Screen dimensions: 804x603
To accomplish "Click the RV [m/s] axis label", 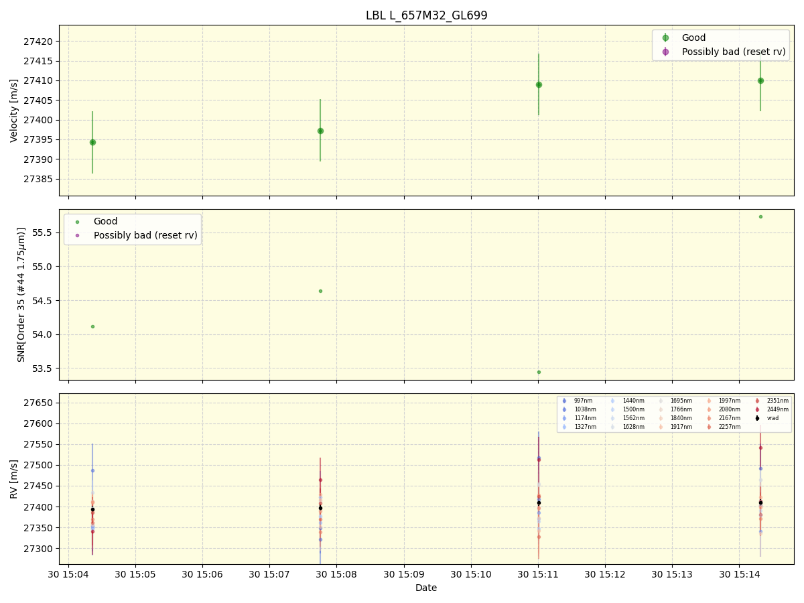I will pyautogui.click(x=14, y=478).
